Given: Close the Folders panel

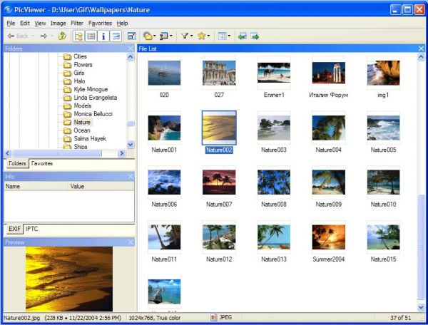Looking at the screenshot, I should (130, 48).
